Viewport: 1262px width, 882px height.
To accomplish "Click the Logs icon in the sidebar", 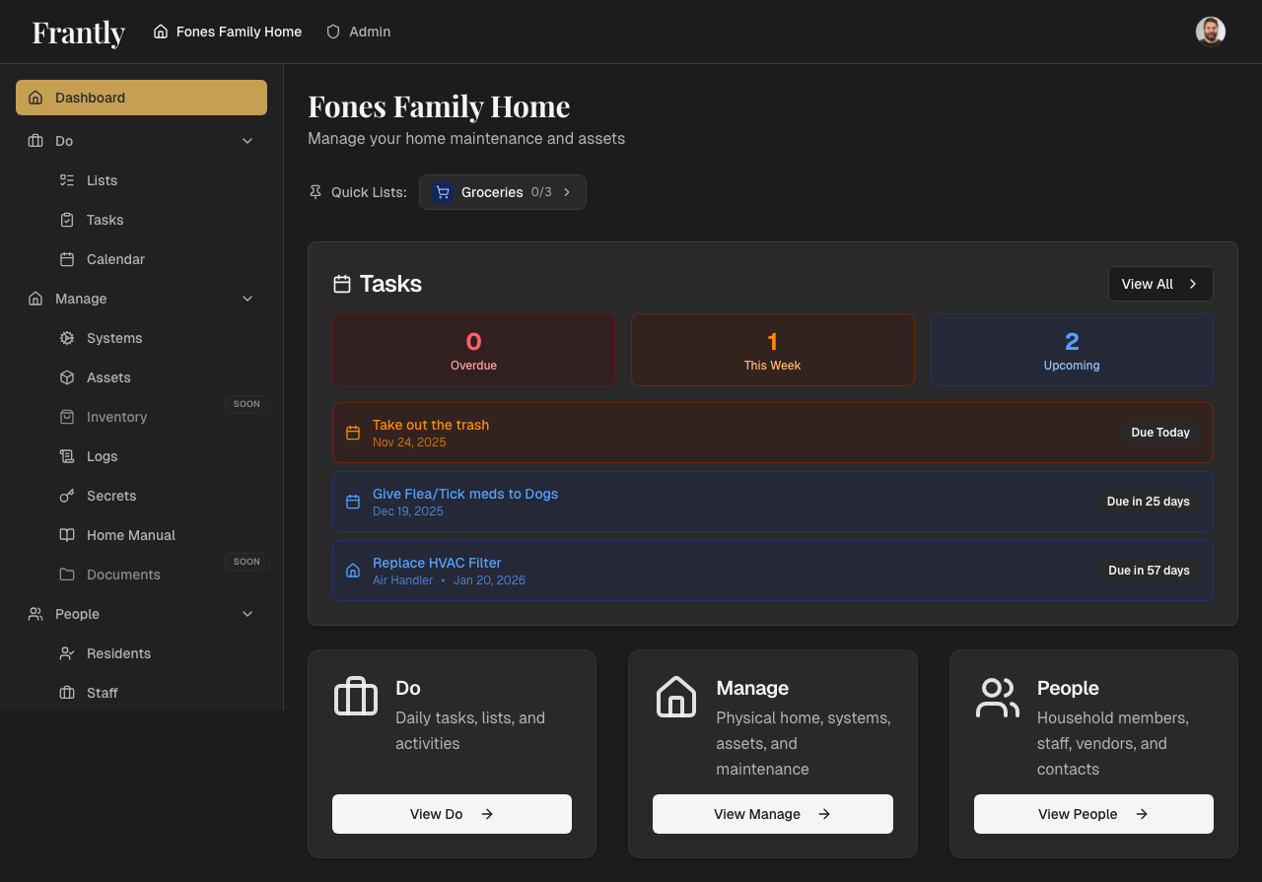I will pyautogui.click(x=67, y=456).
